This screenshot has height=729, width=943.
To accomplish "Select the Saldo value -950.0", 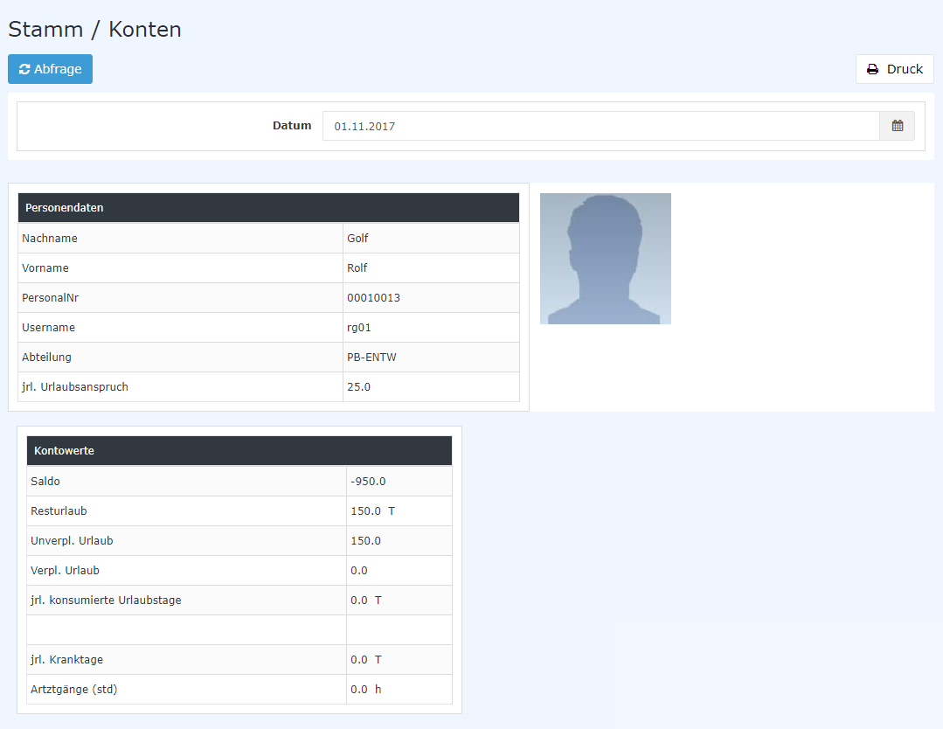I will click(x=368, y=482).
